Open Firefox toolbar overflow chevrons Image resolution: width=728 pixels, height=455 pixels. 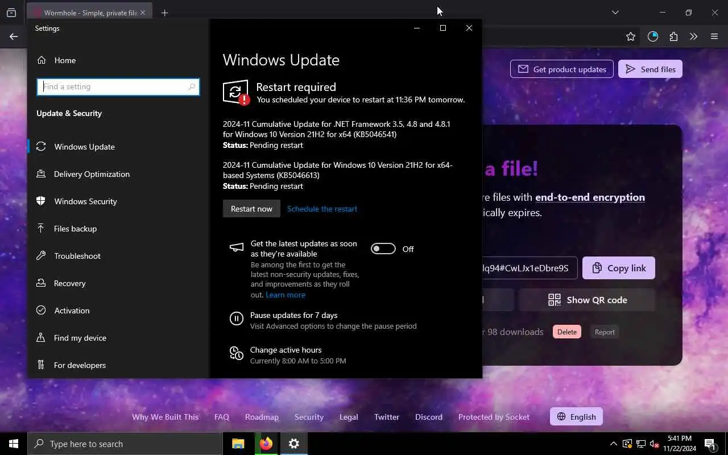coord(693,36)
